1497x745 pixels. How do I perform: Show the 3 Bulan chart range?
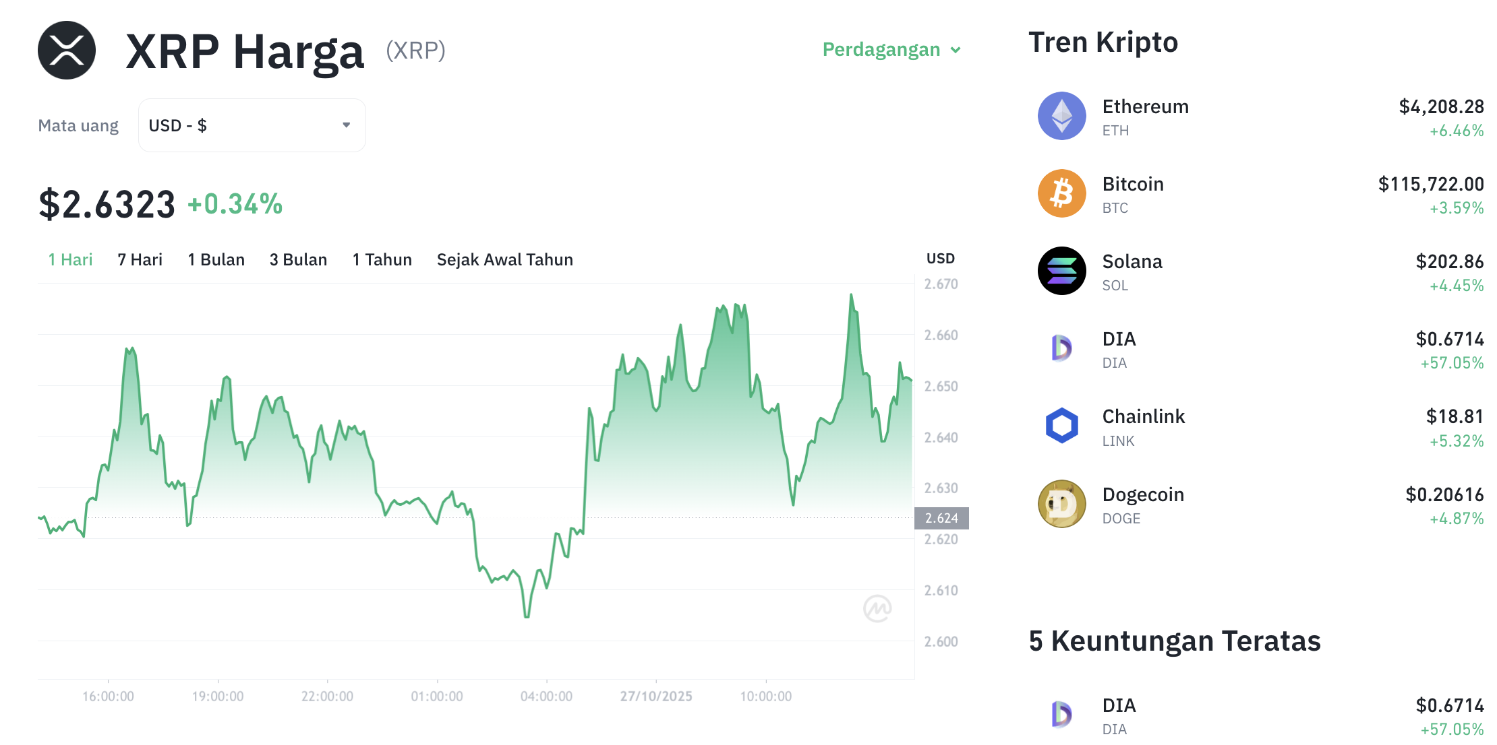(298, 260)
